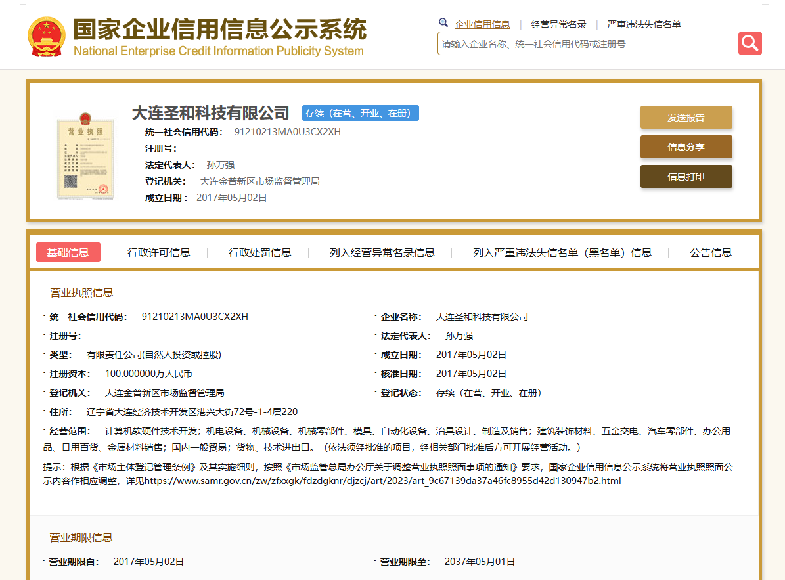Click the small magnifier icon beside 企业信用信息

443,23
